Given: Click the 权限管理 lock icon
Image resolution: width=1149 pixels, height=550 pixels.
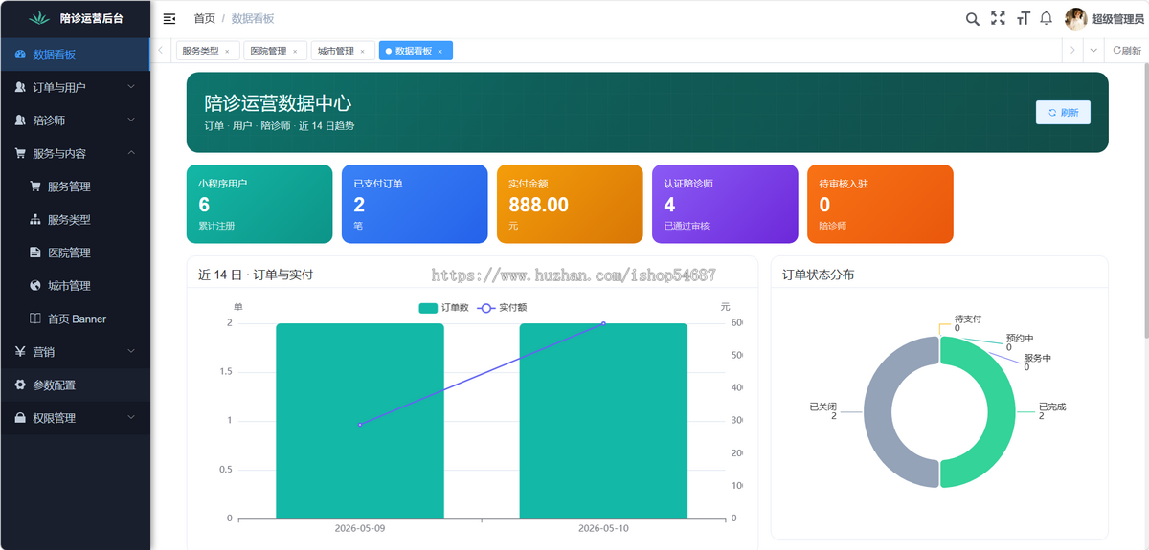Looking at the screenshot, I should (20, 418).
